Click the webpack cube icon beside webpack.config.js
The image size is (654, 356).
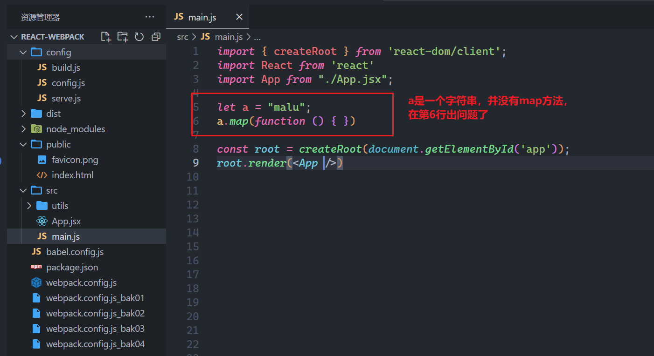click(36, 282)
